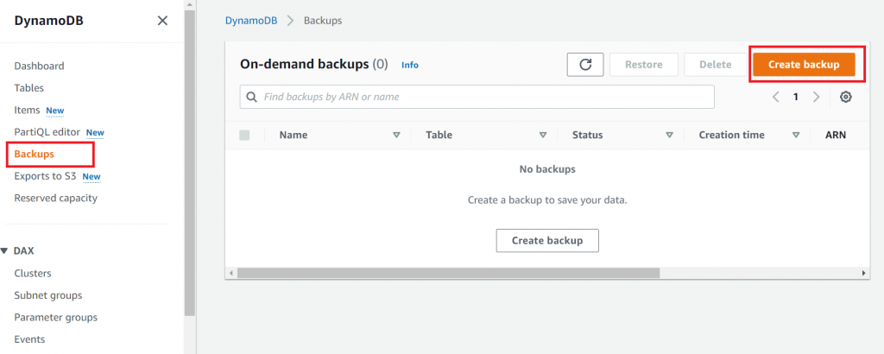The image size is (884, 354).
Task: Toggle the select-all backups checkbox
Action: point(244,135)
